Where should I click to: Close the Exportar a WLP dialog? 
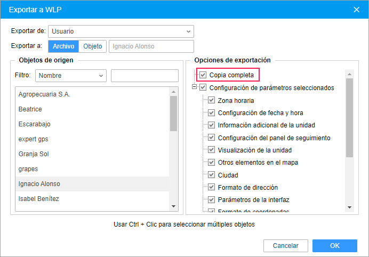[x=356, y=9]
